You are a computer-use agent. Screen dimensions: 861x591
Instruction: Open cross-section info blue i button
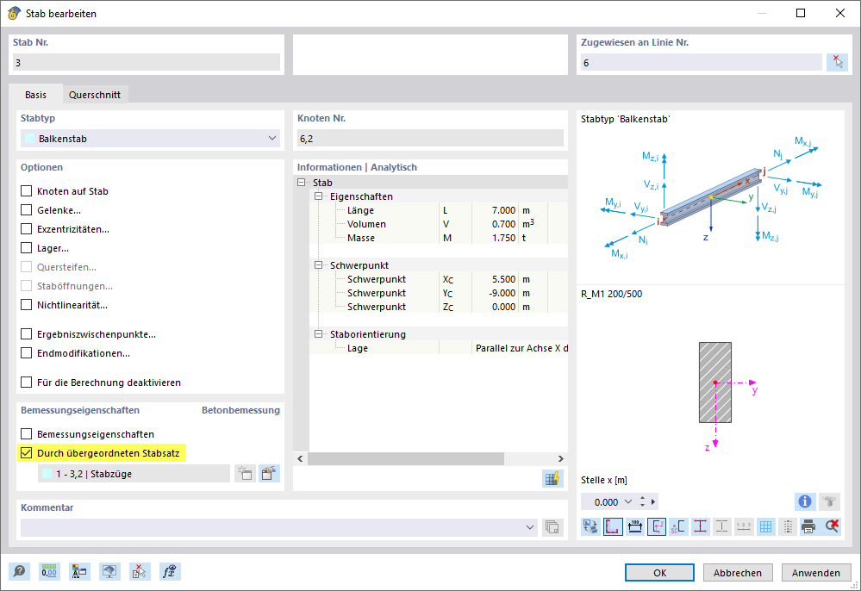click(x=805, y=501)
